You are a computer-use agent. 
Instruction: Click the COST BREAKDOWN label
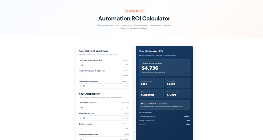(x=145, y=113)
